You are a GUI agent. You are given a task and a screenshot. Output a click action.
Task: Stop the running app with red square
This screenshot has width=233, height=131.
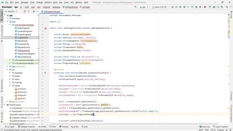coord(200,7)
